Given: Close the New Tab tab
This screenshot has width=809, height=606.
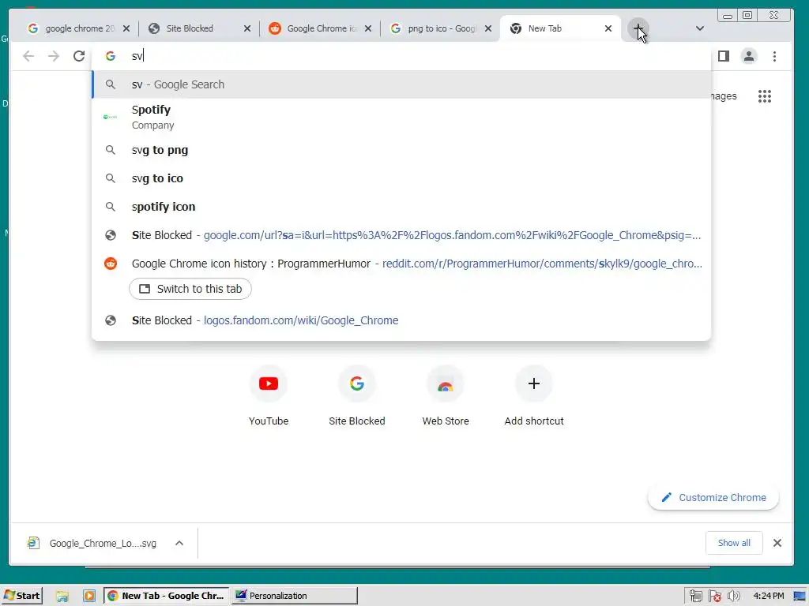Looking at the screenshot, I should (x=608, y=28).
